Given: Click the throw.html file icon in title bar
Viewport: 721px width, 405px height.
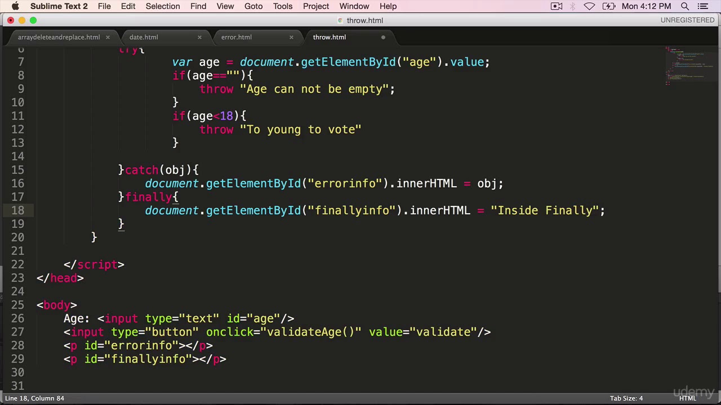Looking at the screenshot, I should click(x=340, y=20).
